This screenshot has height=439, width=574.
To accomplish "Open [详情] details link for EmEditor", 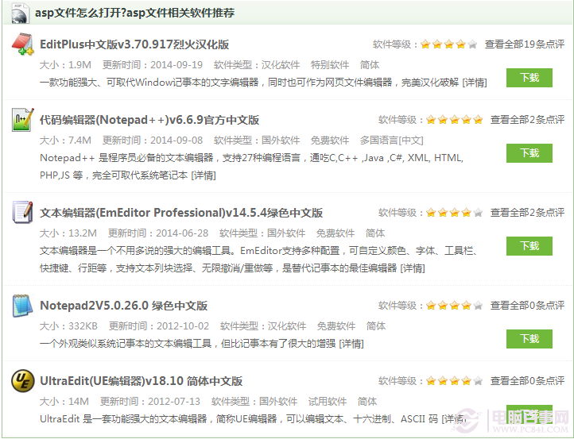I will click(413, 268).
